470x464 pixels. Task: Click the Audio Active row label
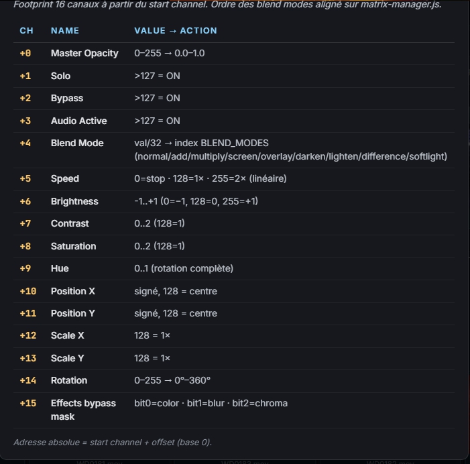tap(79, 121)
